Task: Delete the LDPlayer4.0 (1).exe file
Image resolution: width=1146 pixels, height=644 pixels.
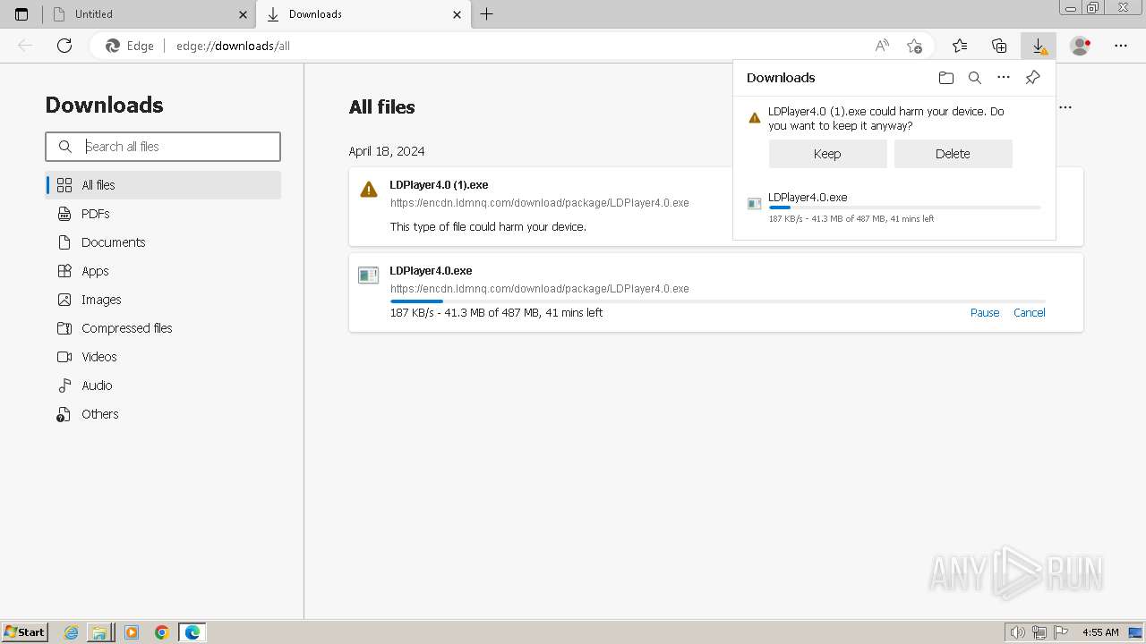Action: coord(953,154)
